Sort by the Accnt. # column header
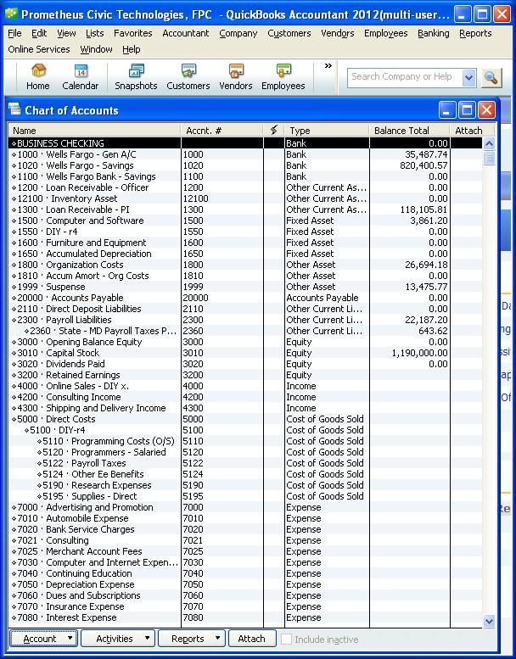Screen dimensions: 516x659 pos(222,131)
